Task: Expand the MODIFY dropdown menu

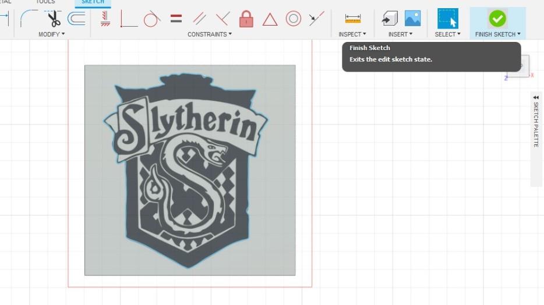Action: (51, 34)
